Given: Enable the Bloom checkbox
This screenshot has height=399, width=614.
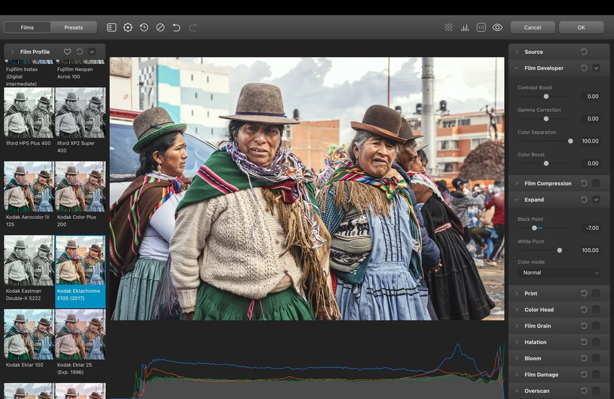Looking at the screenshot, I should 596,358.
